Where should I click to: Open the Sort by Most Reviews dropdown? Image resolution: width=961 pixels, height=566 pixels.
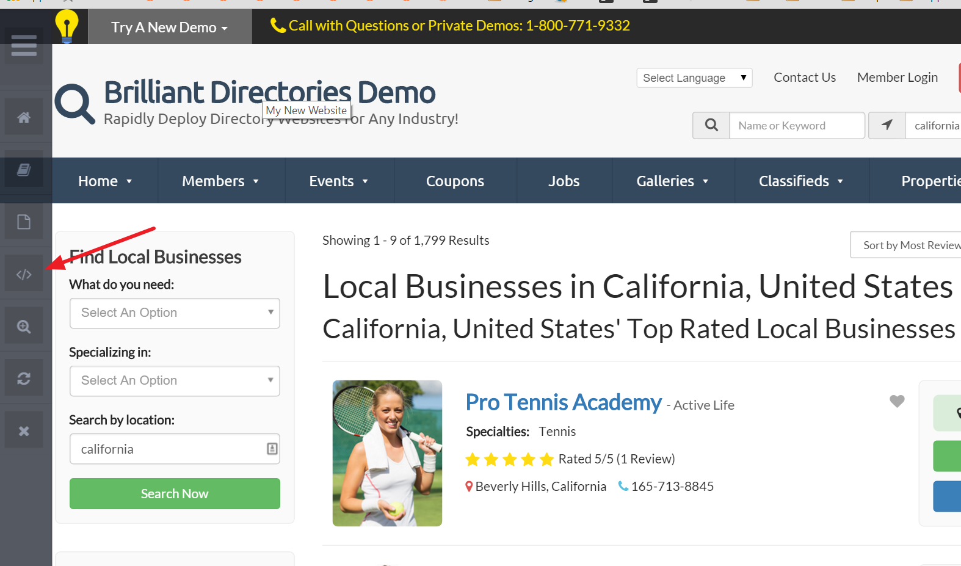click(x=906, y=245)
